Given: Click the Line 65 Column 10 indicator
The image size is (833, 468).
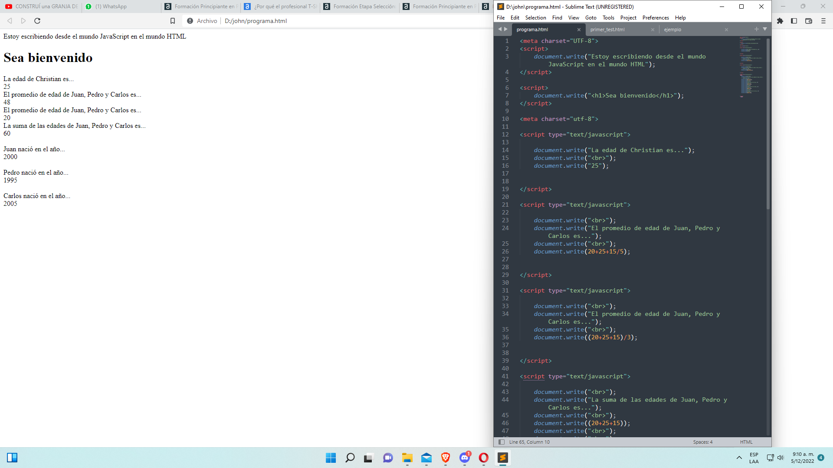Looking at the screenshot, I should (527, 442).
